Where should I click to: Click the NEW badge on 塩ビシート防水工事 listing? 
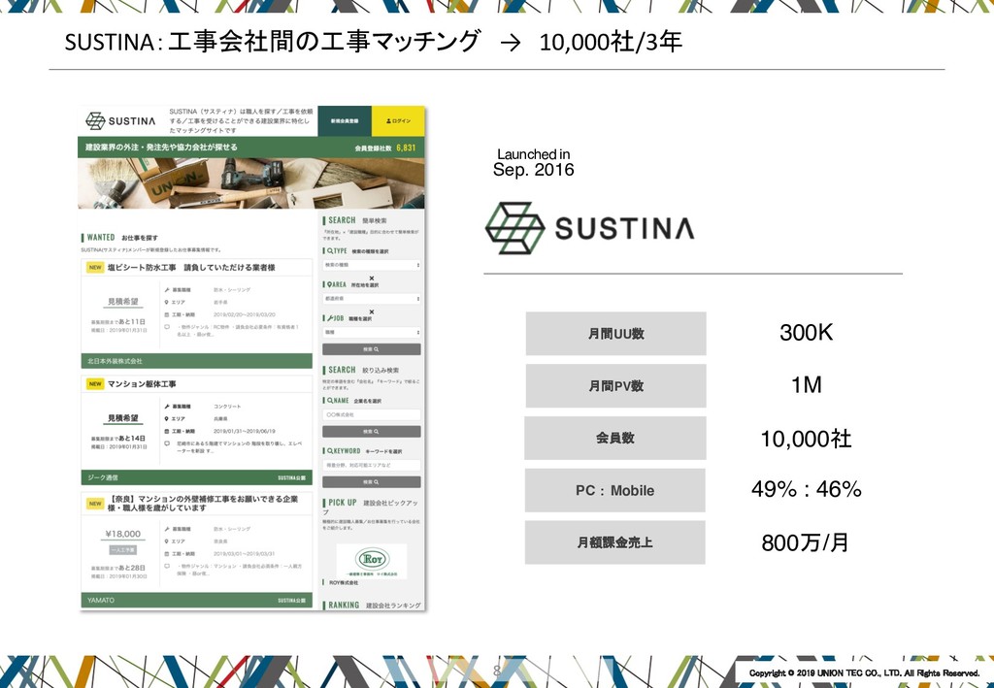coord(95,268)
